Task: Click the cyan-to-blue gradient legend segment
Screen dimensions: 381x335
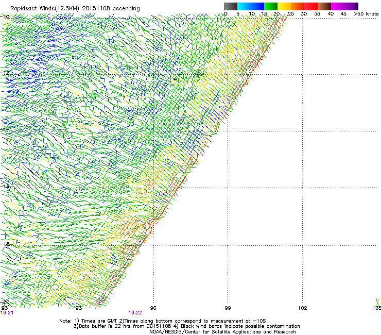Action: (251, 6)
